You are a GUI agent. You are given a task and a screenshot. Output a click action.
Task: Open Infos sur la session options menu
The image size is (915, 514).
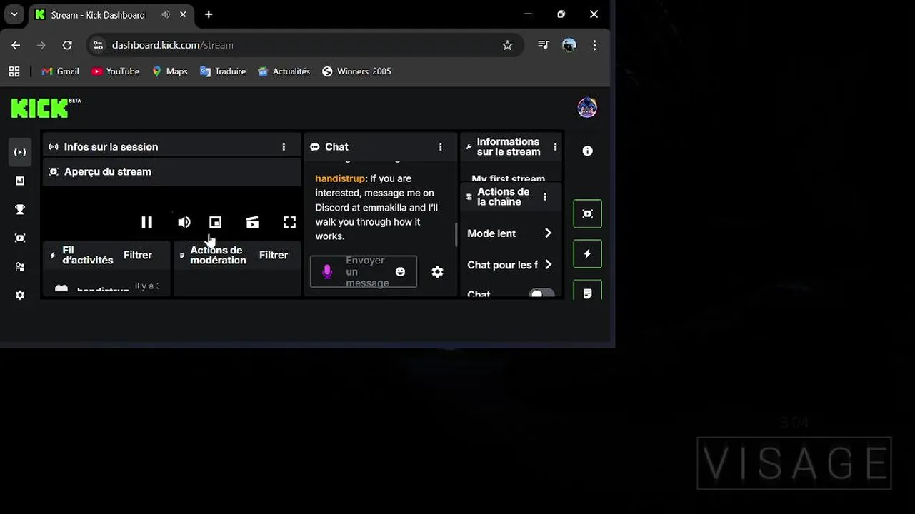point(284,147)
